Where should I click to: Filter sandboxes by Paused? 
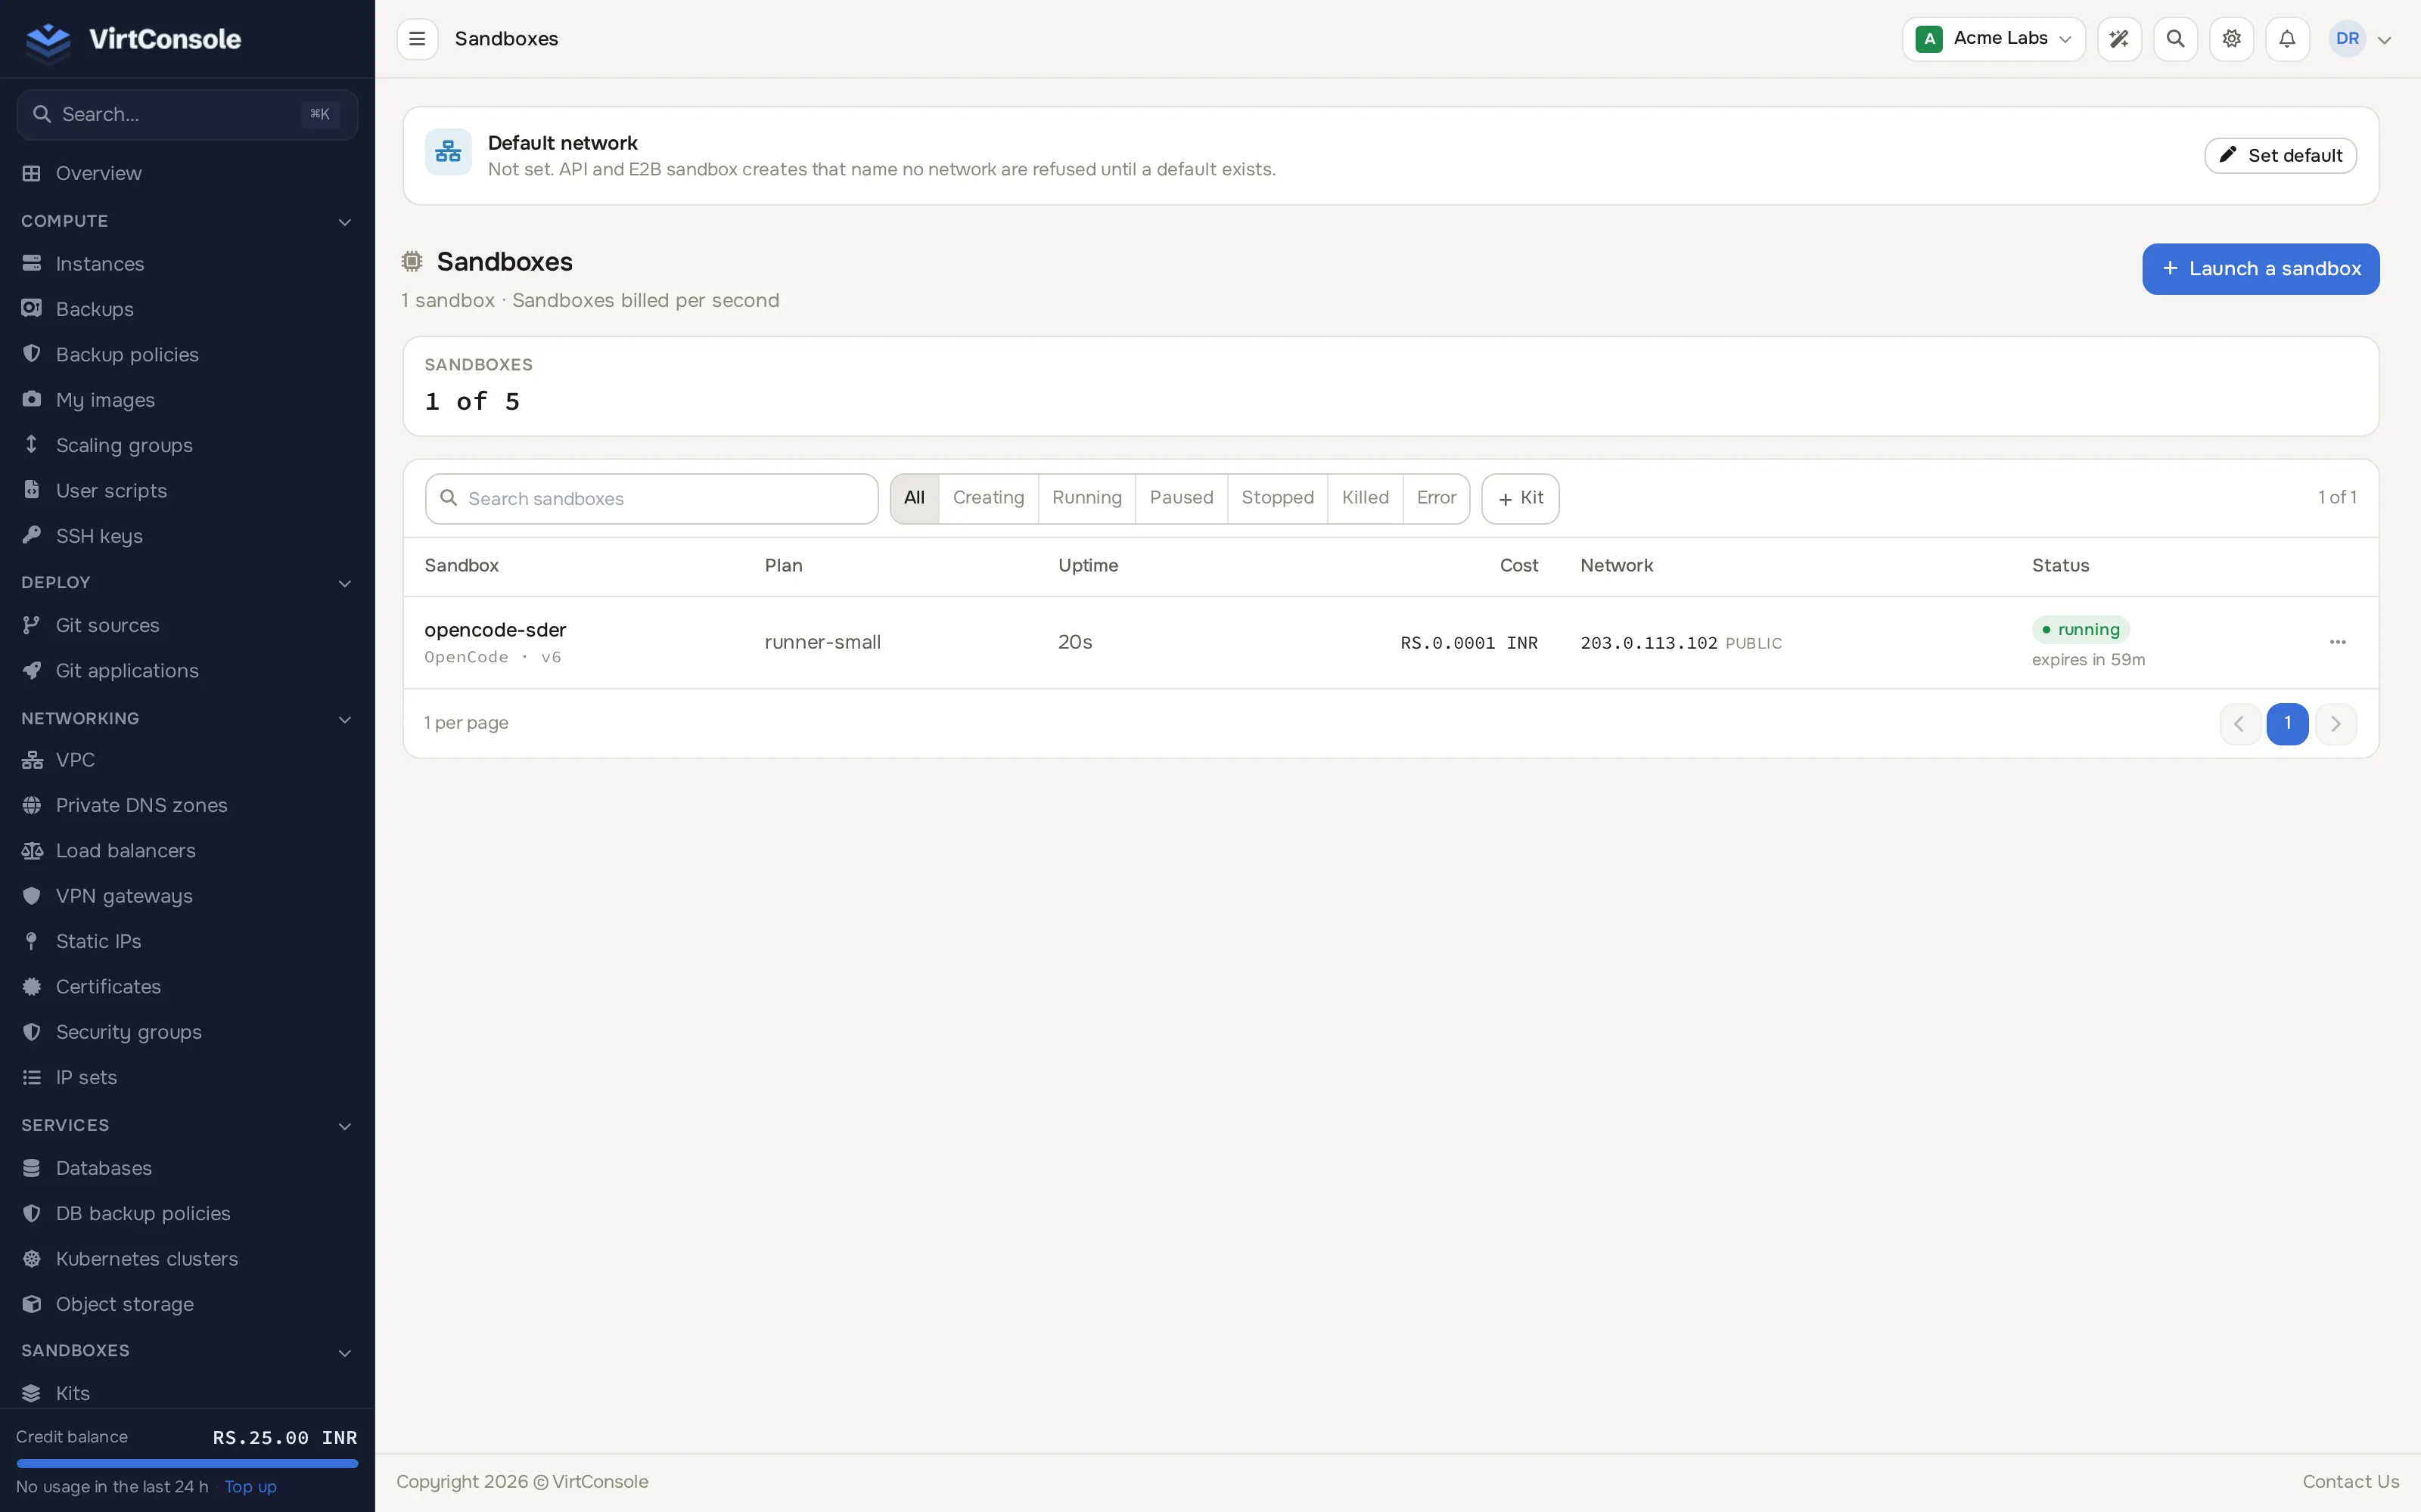[x=1180, y=498]
